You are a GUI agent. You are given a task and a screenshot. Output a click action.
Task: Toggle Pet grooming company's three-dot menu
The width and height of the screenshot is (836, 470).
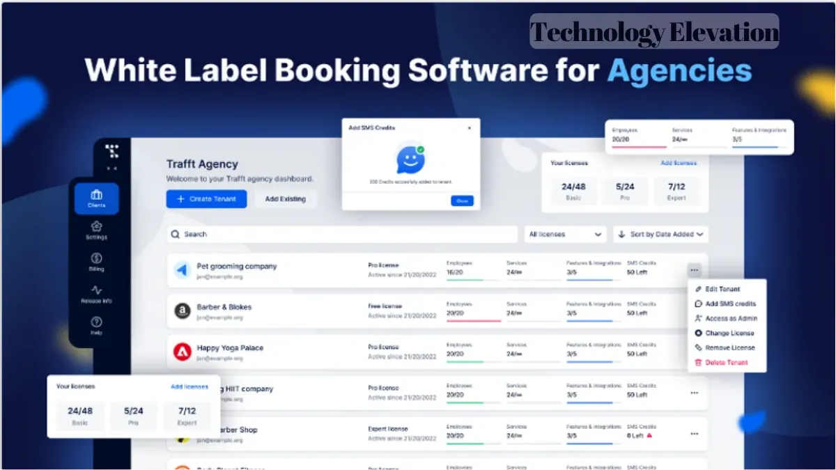[x=694, y=270]
